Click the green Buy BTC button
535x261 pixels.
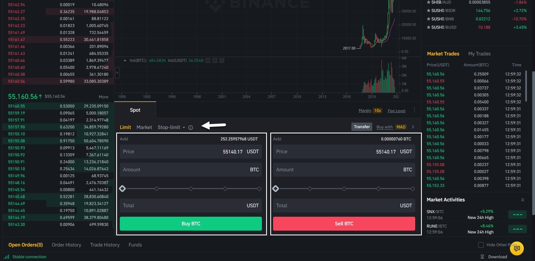(191, 224)
